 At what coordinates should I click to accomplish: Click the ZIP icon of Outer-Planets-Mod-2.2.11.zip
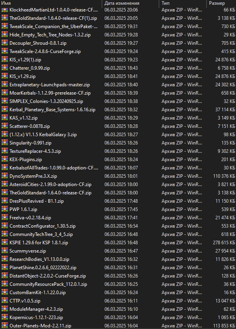pos(5,326)
